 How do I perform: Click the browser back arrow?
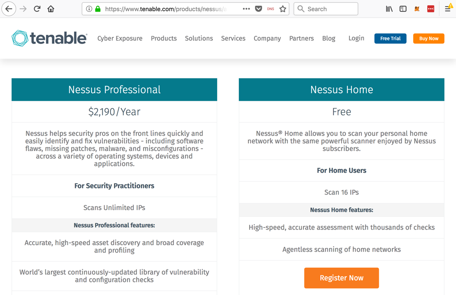point(9,9)
